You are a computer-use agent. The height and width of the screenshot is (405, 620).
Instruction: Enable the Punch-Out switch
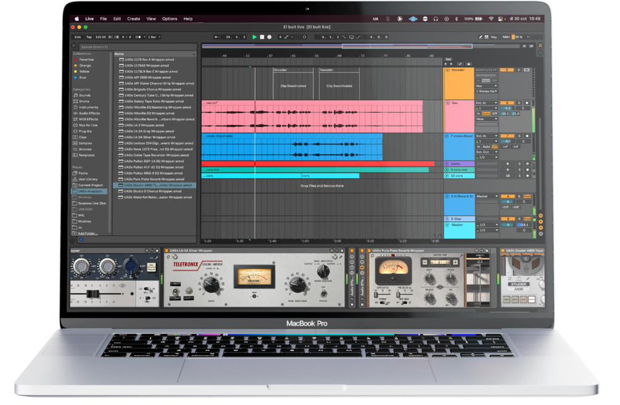[x=358, y=37]
